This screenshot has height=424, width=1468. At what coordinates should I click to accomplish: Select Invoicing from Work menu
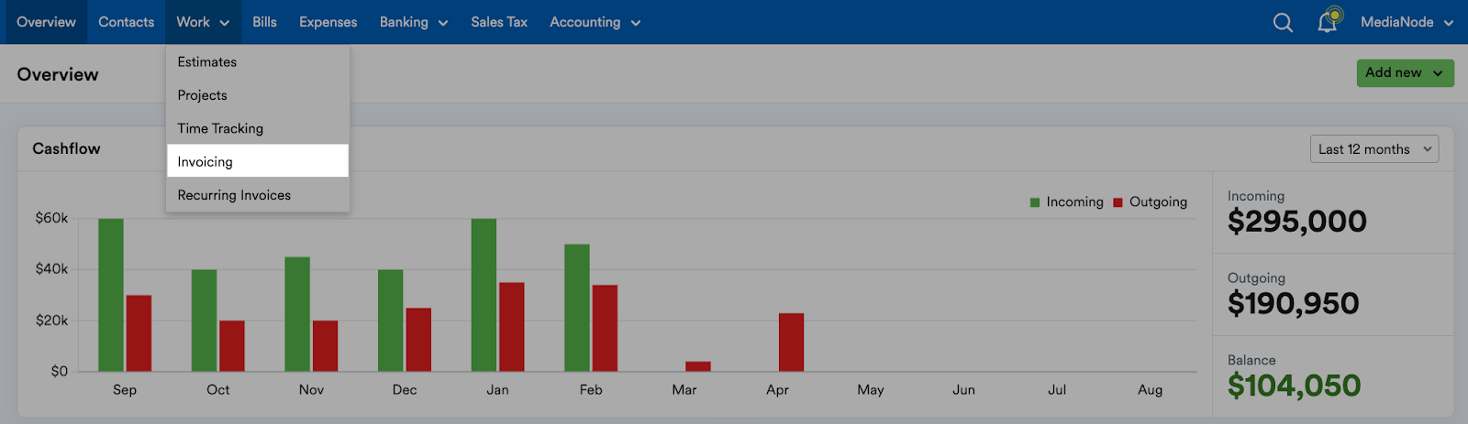tap(257, 161)
